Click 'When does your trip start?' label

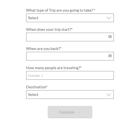[49, 29]
